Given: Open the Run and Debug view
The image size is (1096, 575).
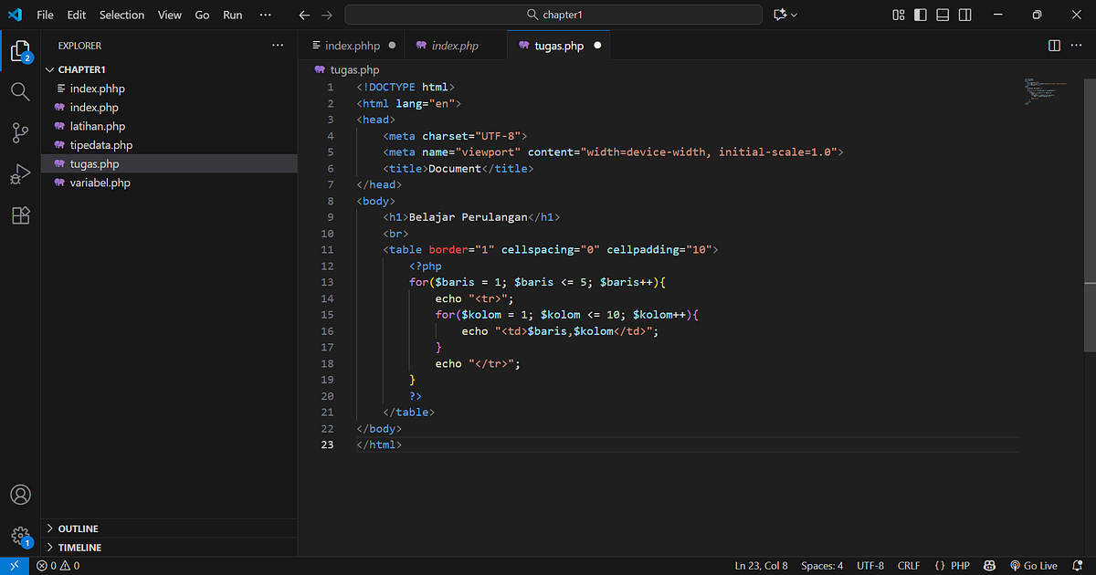Looking at the screenshot, I should (20, 174).
